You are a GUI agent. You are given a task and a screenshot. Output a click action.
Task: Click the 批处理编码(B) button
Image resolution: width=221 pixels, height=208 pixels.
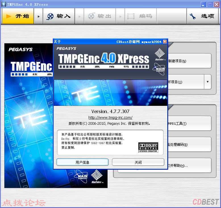(189, 144)
